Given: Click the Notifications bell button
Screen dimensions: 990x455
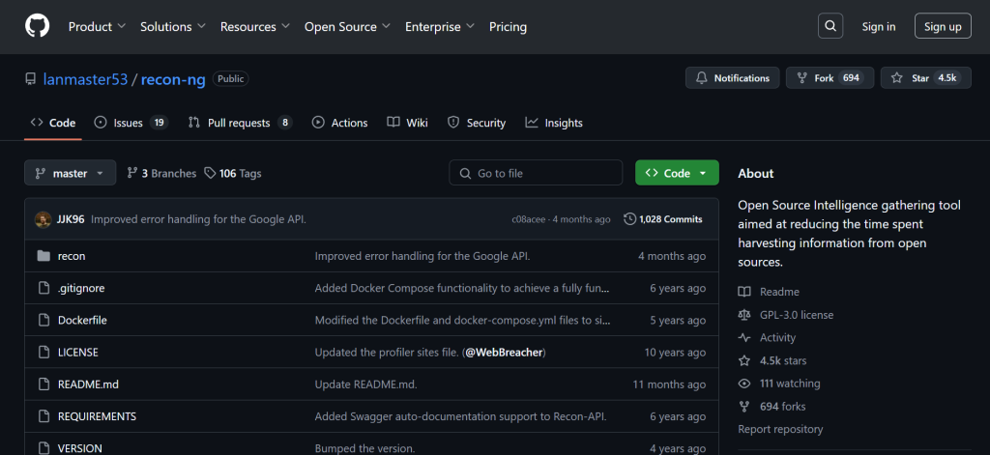Looking at the screenshot, I should point(732,78).
